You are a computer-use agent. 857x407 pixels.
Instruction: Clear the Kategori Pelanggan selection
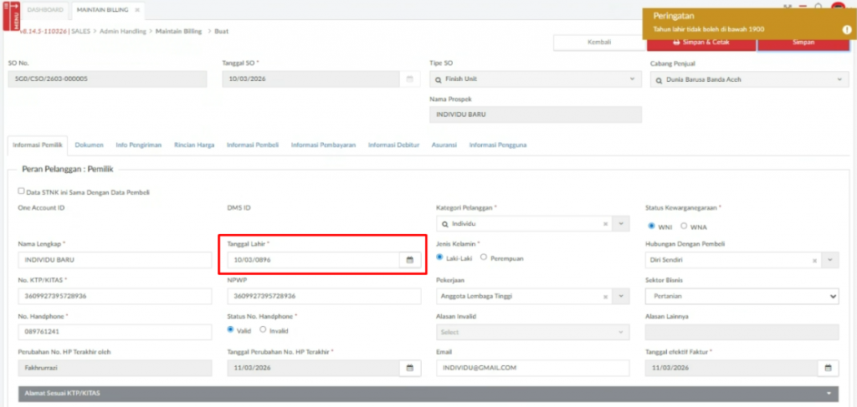605,224
